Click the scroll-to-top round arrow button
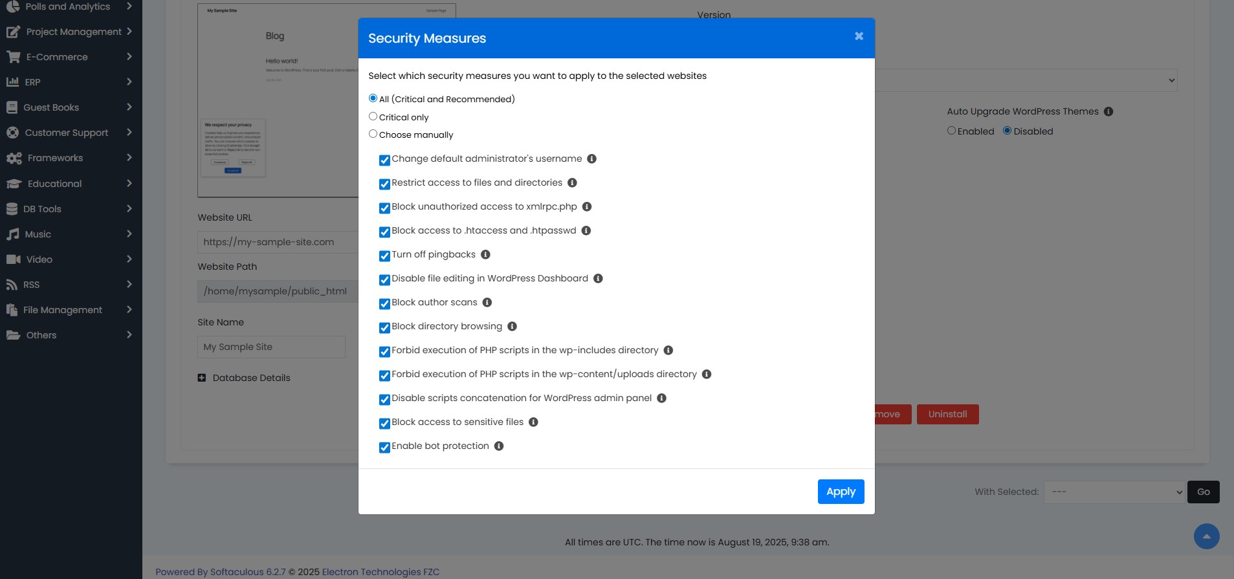Viewport: 1234px width, 579px height. pyautogui.click(x=1206, y=536)
